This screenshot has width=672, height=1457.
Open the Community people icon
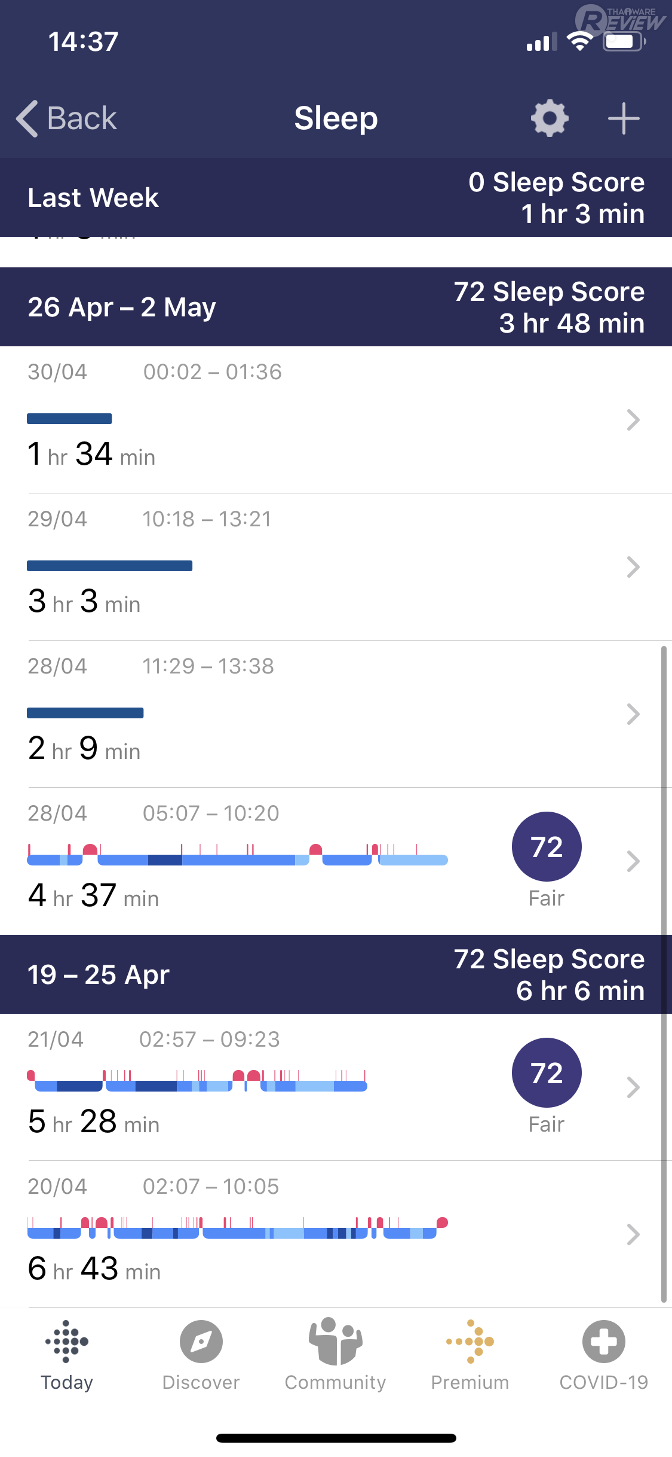(335, 1342)
